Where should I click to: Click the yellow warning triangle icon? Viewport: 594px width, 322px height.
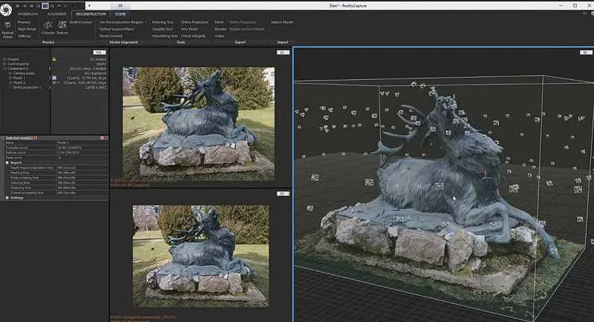[54, 59]
